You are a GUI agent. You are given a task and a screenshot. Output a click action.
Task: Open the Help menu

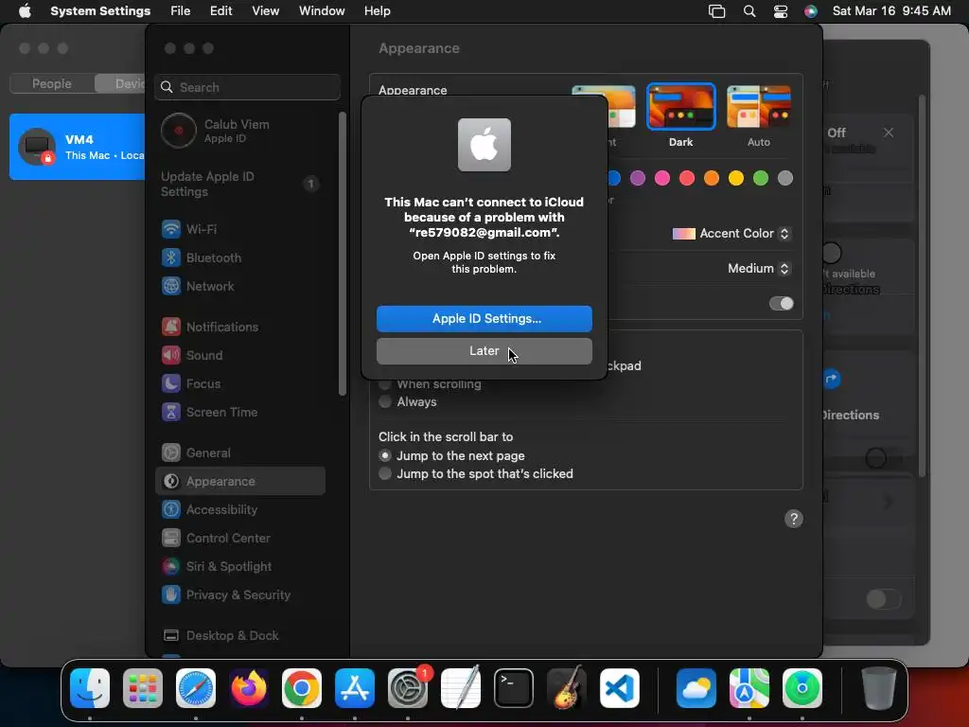[377, 11]
